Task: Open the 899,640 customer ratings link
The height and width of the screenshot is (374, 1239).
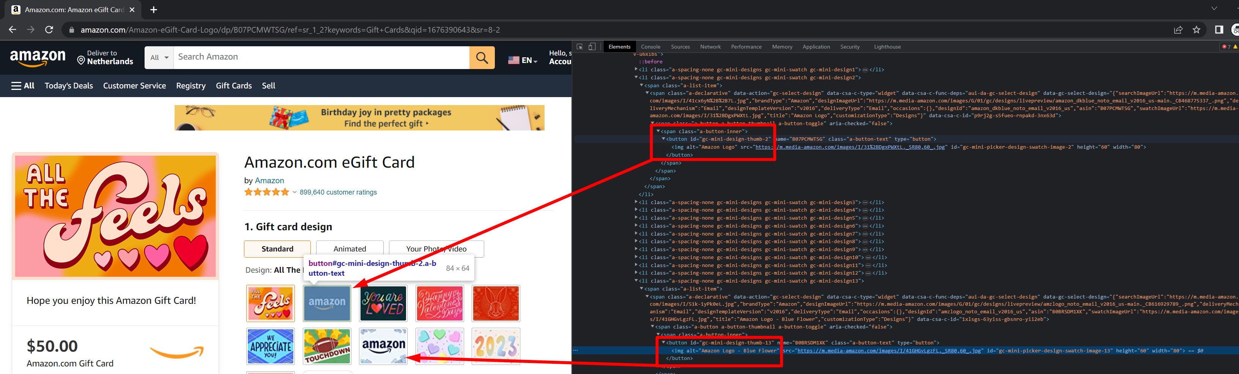Action: coord(338,192)
